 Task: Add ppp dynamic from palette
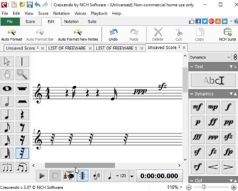[213, 137]
